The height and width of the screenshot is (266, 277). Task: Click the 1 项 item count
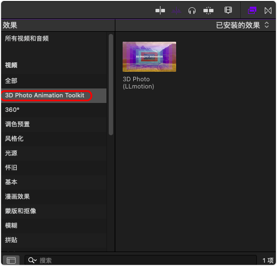(x=268, y=260)
